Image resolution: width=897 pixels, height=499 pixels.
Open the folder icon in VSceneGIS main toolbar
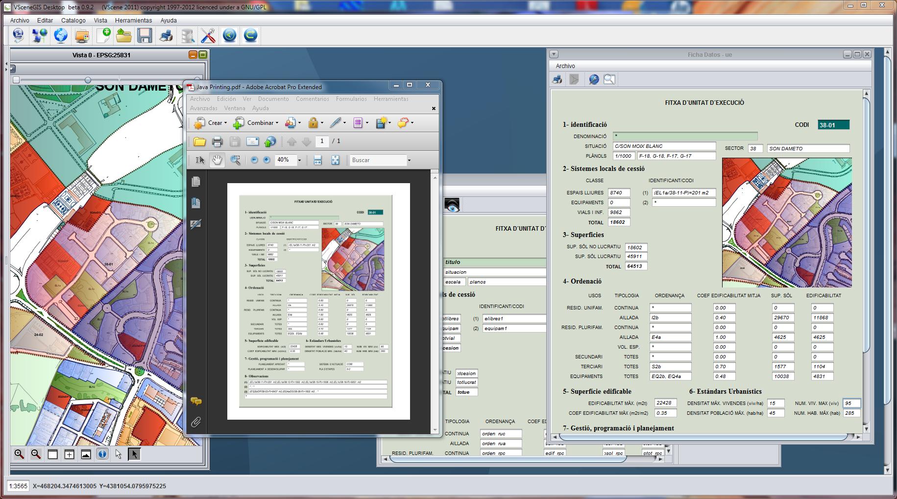click(x=124, y=35)
